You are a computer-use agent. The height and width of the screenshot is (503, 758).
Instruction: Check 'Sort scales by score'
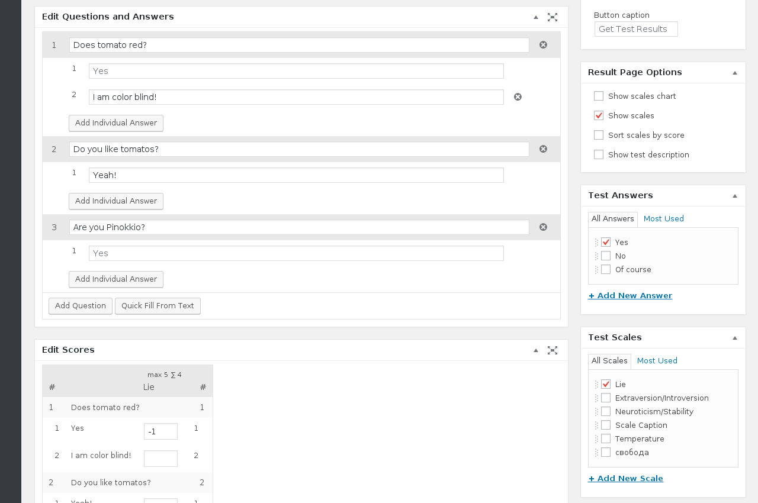[x=599, y=136]
